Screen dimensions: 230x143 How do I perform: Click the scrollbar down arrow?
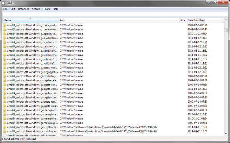tap(226, 134)
